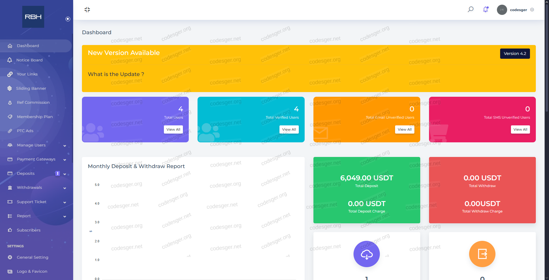Image resolution: width=549 pixels, height=280 pixels.
Task: Expand the Manage Users submenu
Action: [65, 145]
